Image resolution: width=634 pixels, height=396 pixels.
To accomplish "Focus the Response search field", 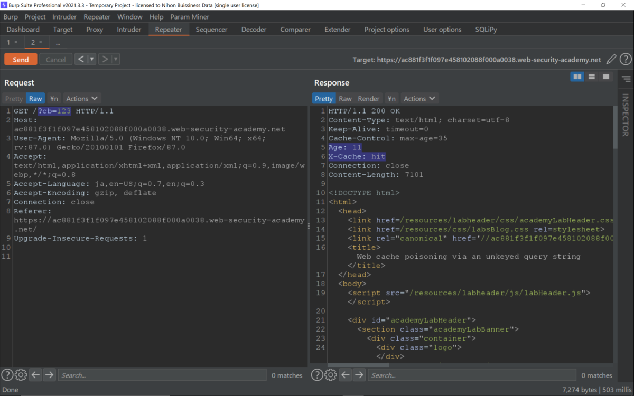I will tap(472, 375).
